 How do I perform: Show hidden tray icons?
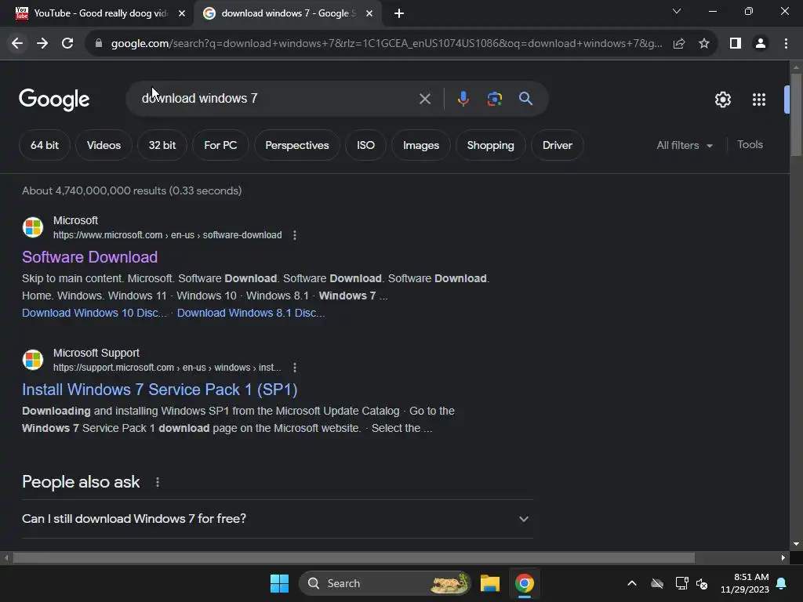pos(632,583)
